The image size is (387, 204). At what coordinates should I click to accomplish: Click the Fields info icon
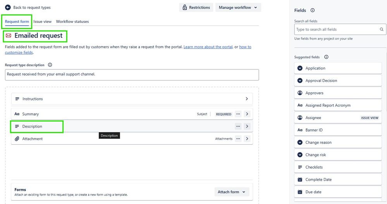tap(313, 10)
